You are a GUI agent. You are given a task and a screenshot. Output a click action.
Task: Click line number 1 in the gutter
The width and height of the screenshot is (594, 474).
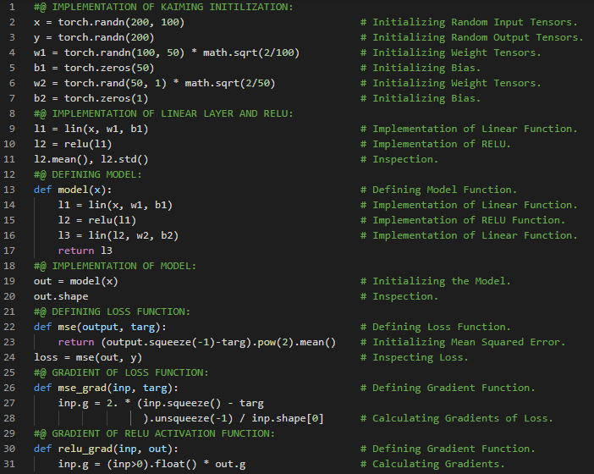13,7
